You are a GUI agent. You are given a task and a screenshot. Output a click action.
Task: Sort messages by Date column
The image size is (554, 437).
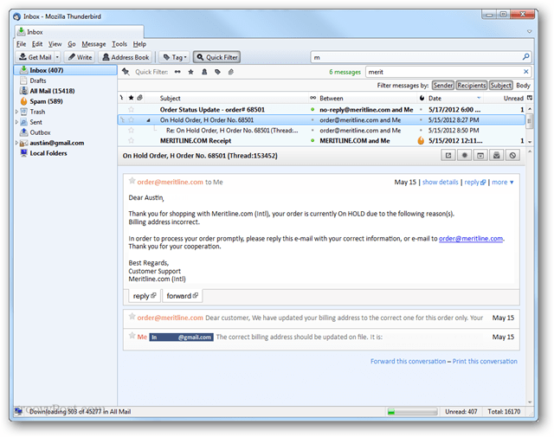pyautogui.click(x=456, y=98)
